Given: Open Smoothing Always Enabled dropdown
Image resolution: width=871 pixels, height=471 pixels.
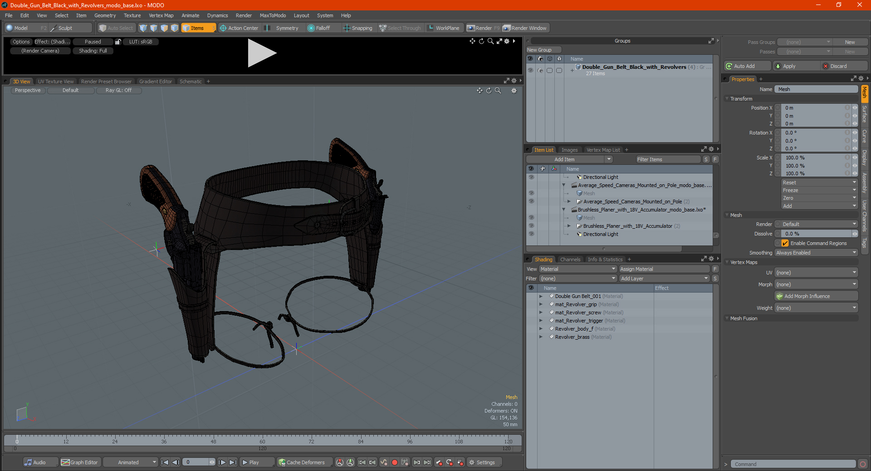Looking at the screenshot, I should tap(816, 253).
